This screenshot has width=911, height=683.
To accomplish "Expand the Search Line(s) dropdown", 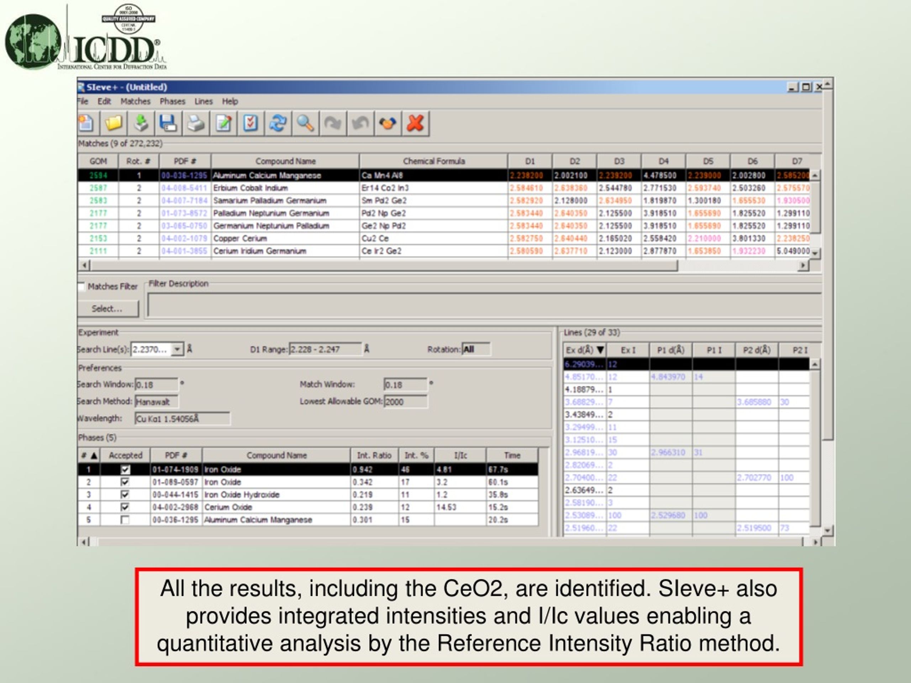I will [178, 350].
